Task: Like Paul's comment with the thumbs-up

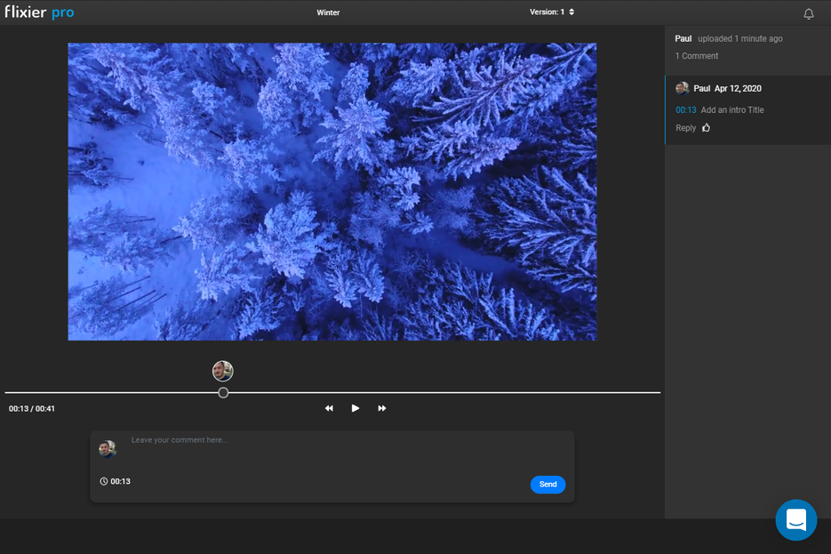Action: (x=705, y=127)
